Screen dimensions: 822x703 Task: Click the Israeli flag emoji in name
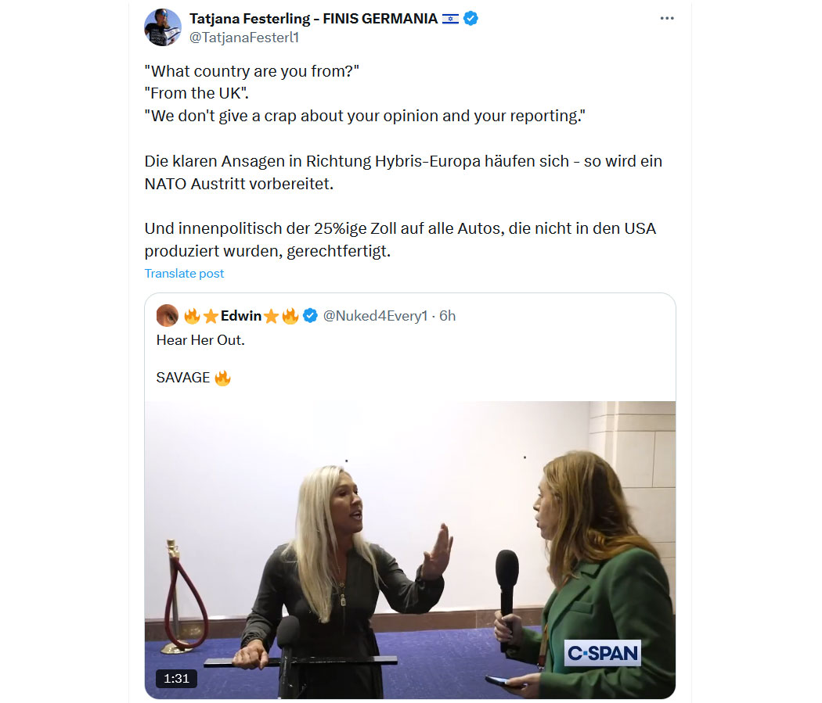(x=450, y=19)
